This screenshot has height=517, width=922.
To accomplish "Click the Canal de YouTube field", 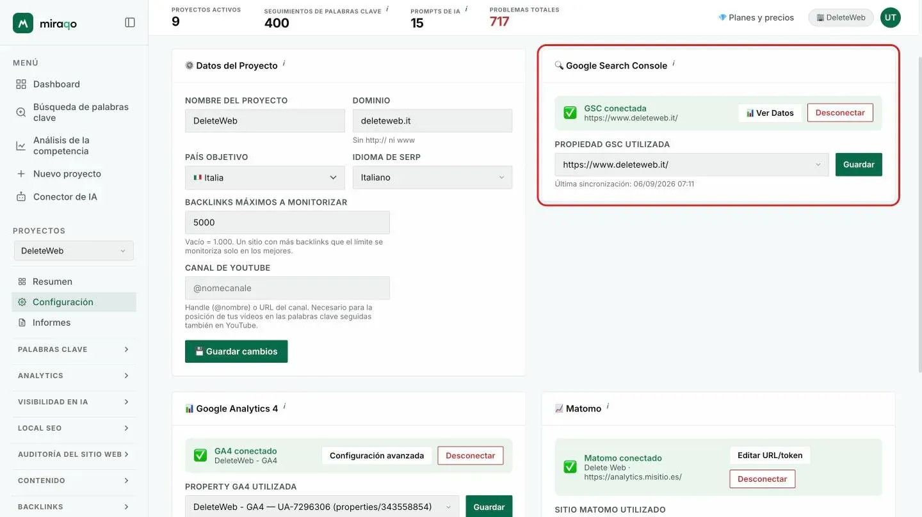I will (x=287, y=288).
